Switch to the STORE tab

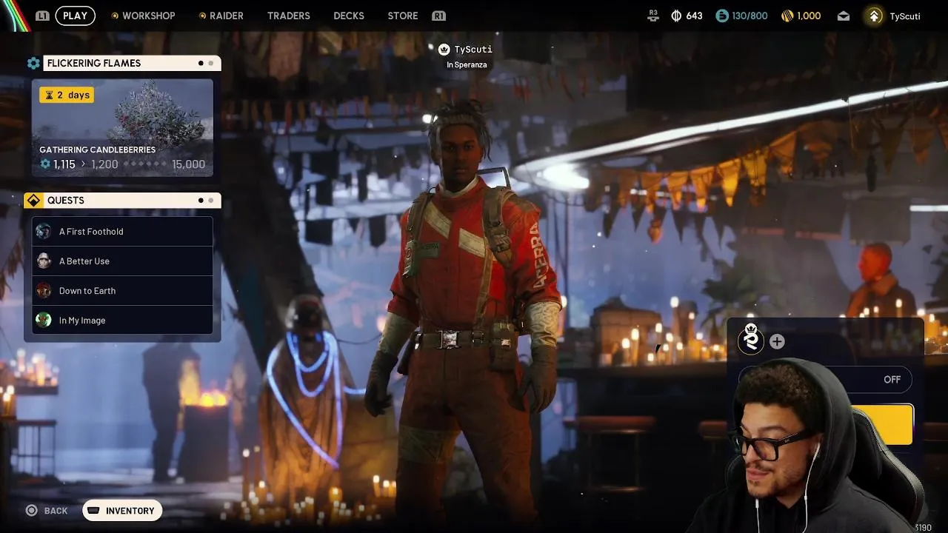pos(403,16)
